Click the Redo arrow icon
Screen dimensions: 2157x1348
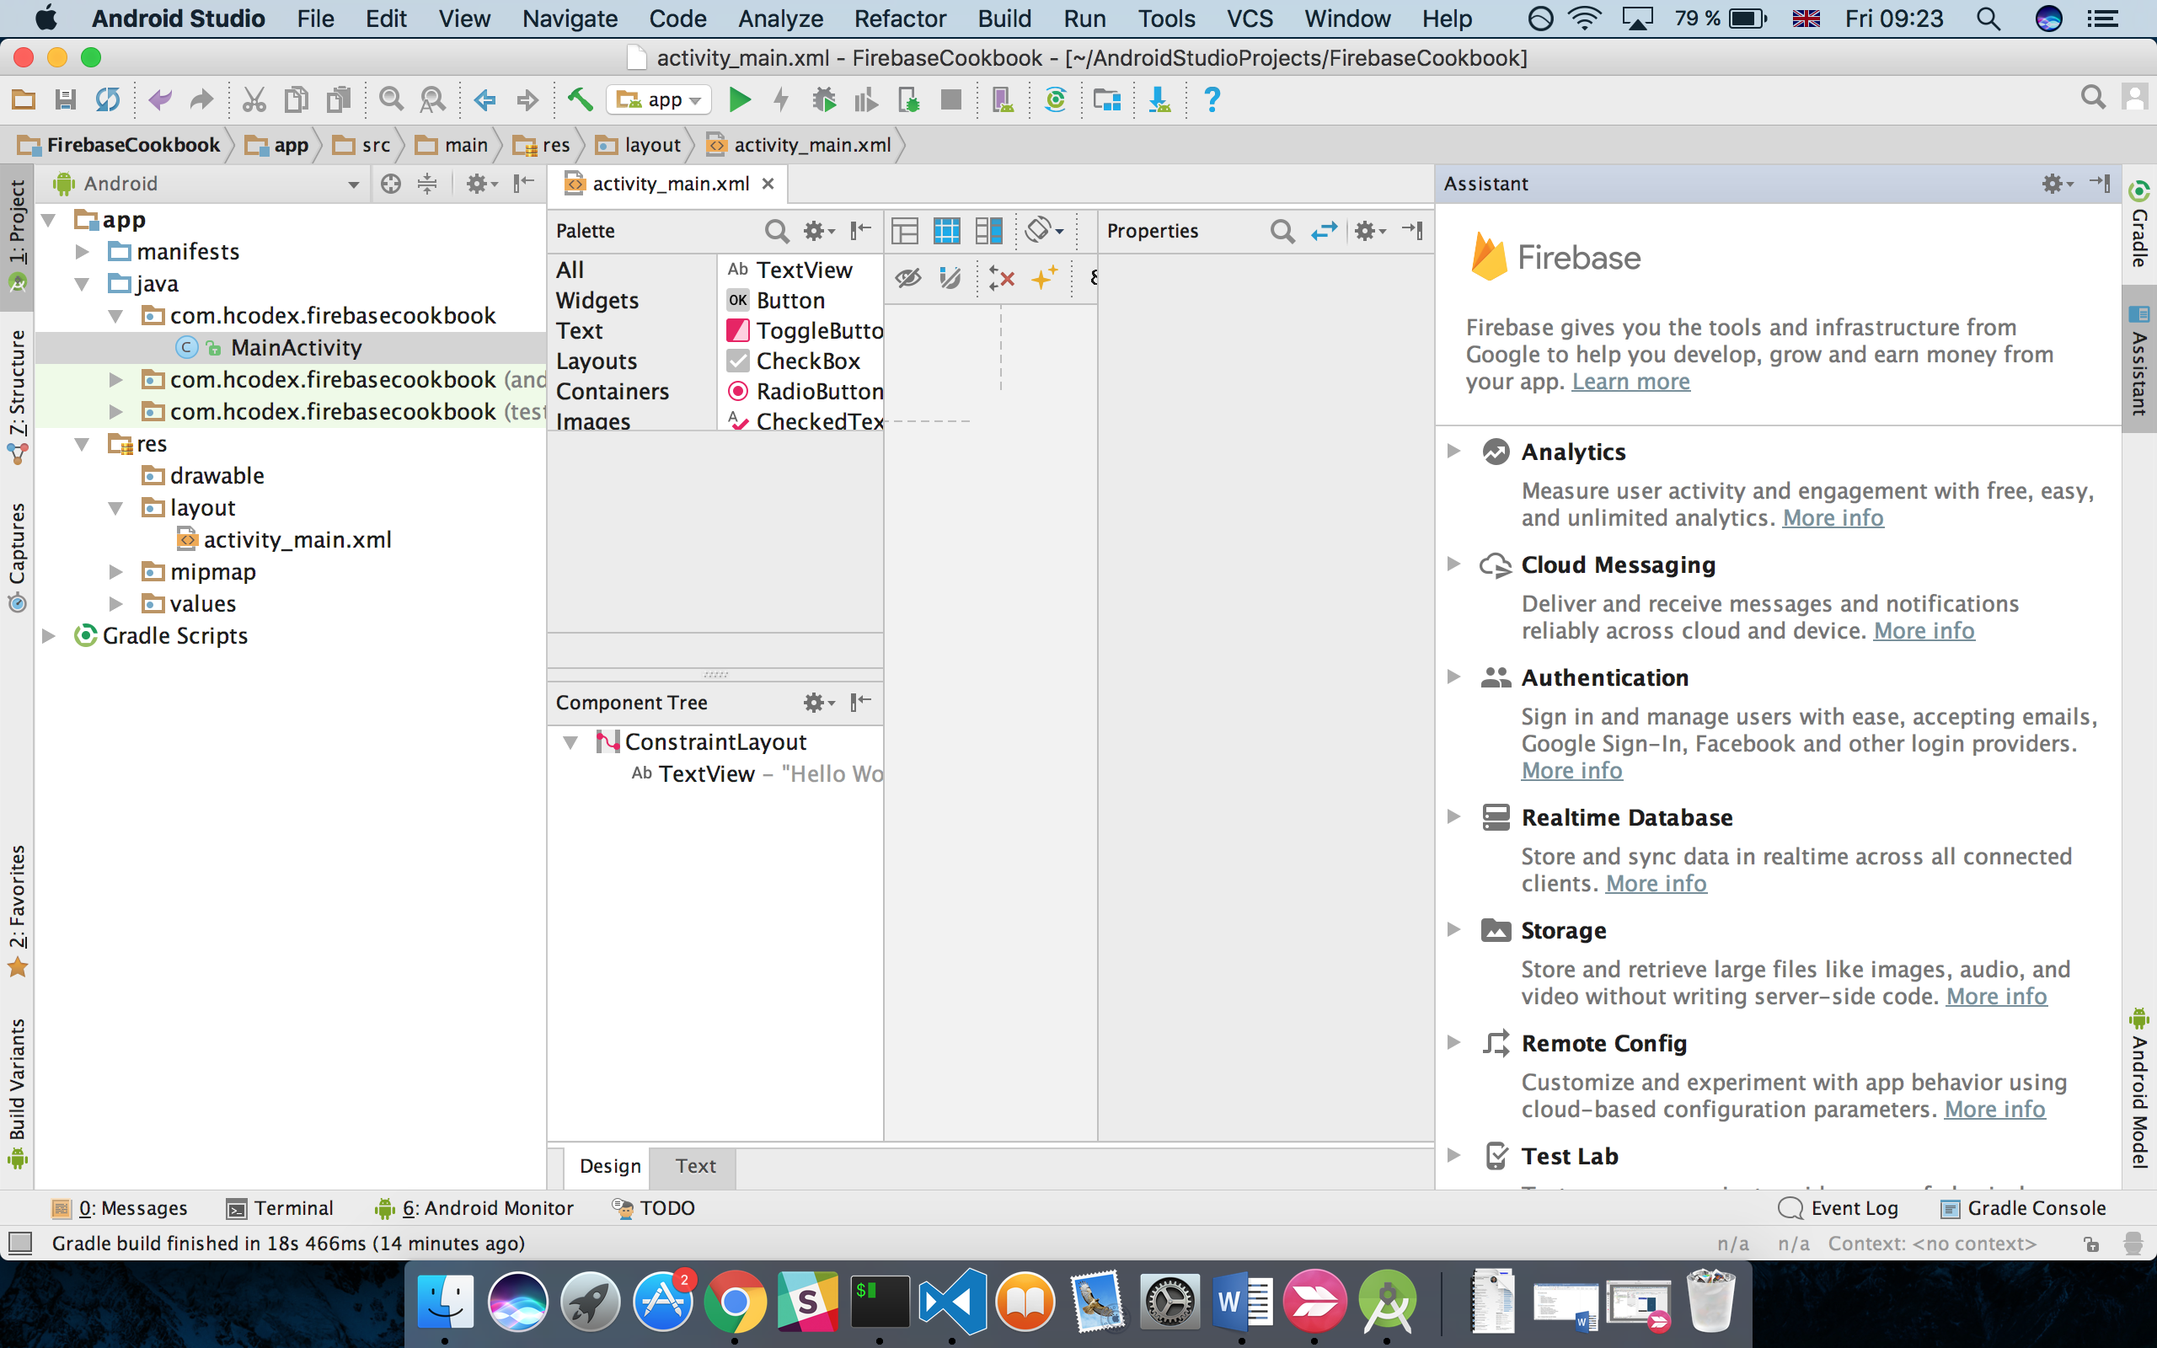pyautogui.click(x=201, y=100)
